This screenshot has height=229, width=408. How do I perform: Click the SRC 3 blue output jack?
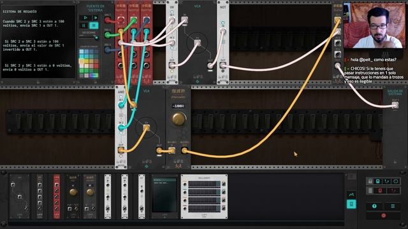coord(108,50)
